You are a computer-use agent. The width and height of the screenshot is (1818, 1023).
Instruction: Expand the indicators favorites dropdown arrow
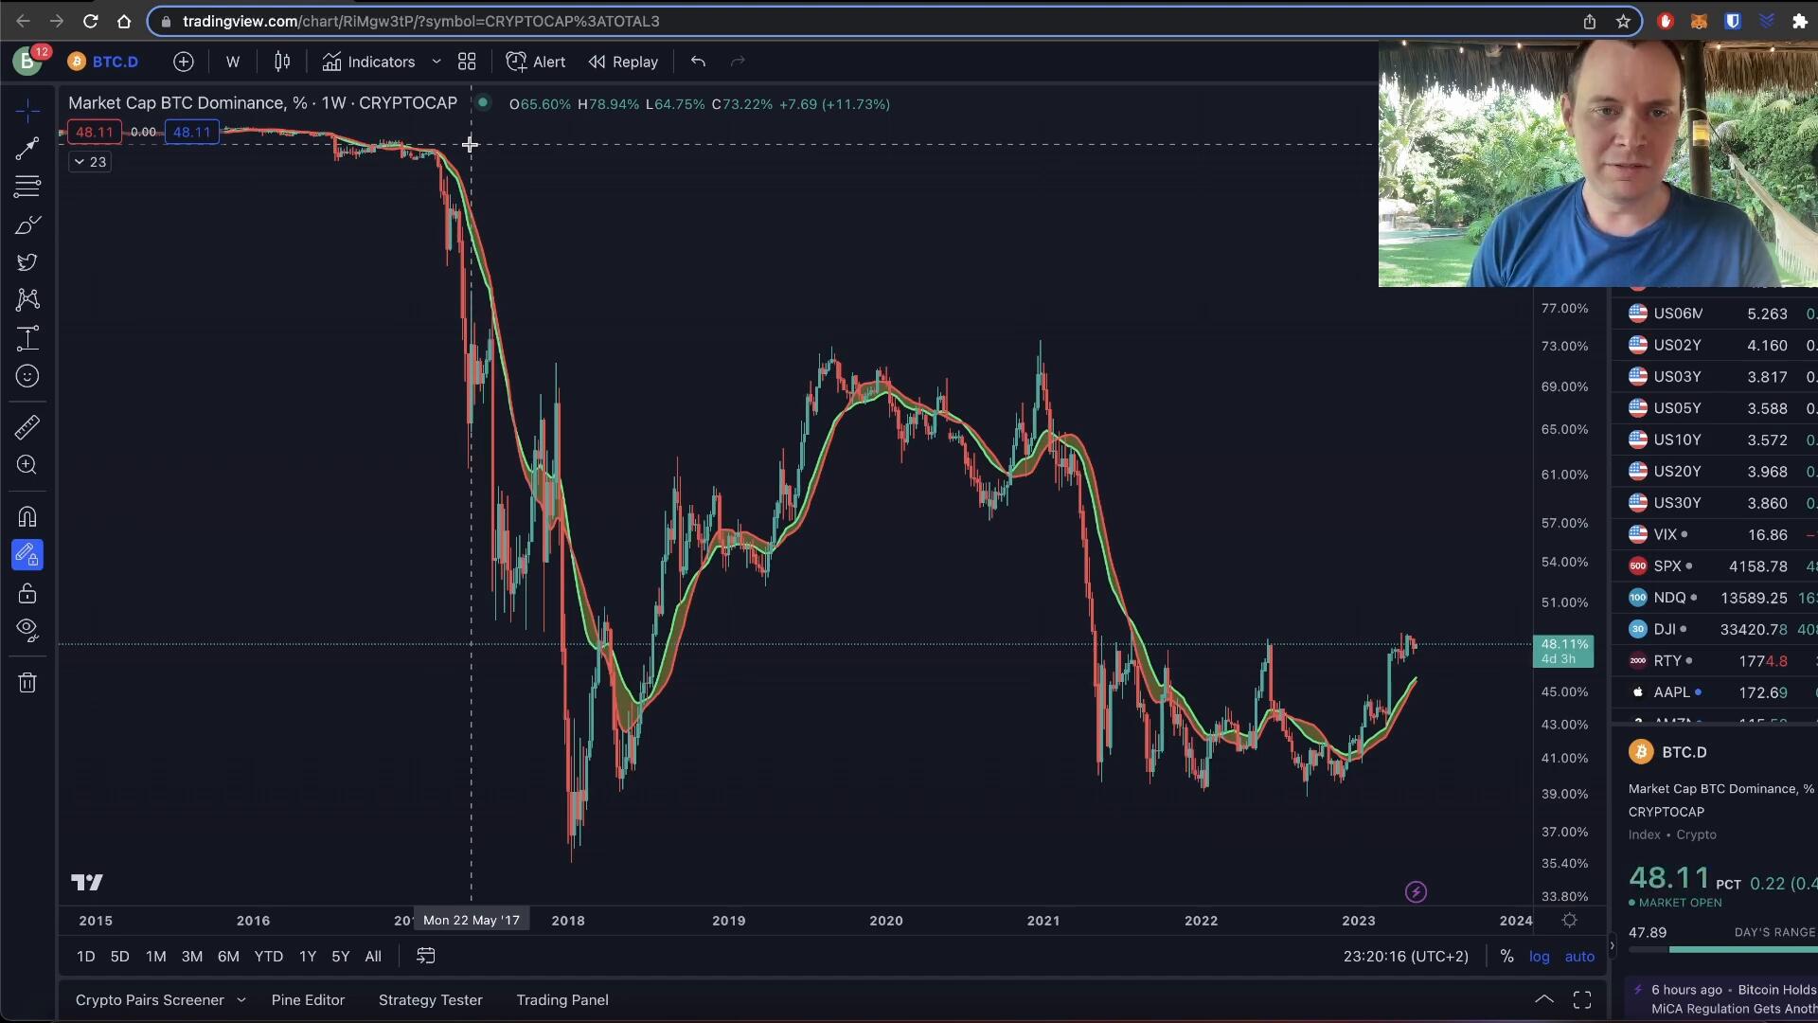(437, 62)
